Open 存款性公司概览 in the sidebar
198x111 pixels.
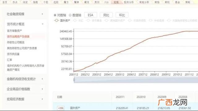click(x=16, y=42)
